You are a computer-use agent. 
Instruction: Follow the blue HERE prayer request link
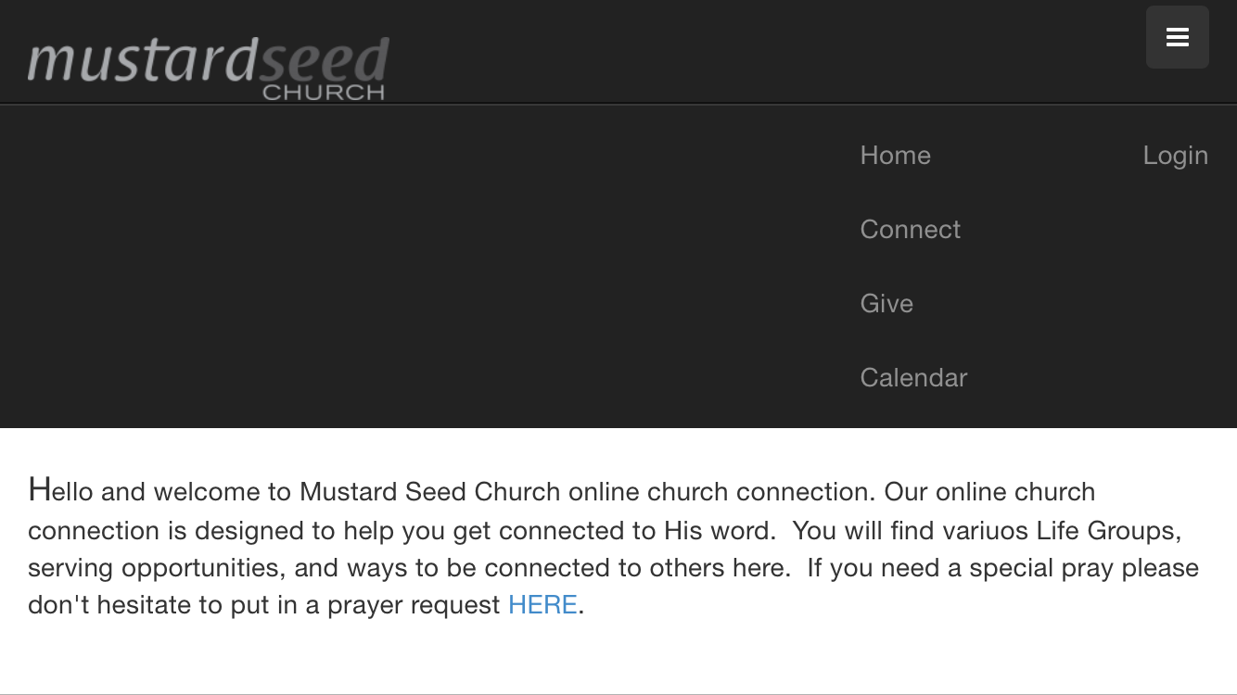(542, 605)
